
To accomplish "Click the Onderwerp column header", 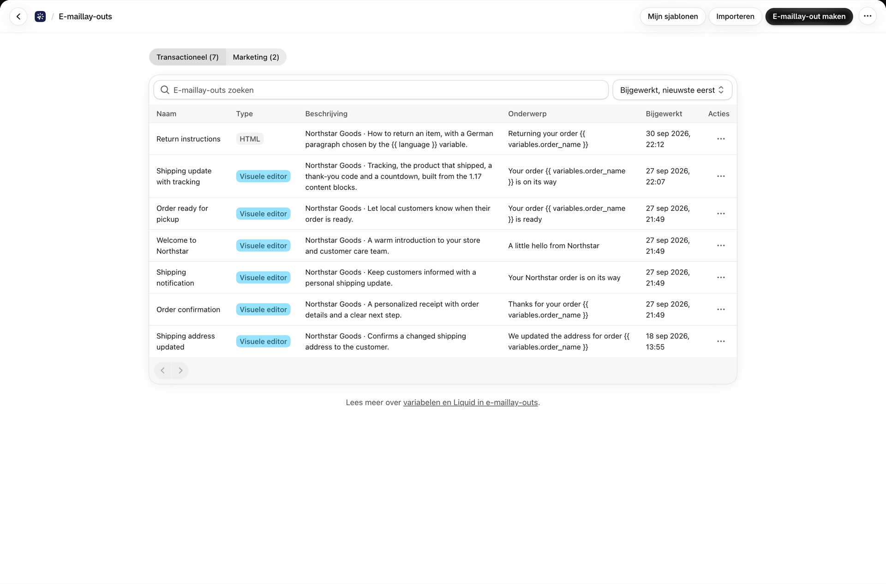I will coord(527,114).
